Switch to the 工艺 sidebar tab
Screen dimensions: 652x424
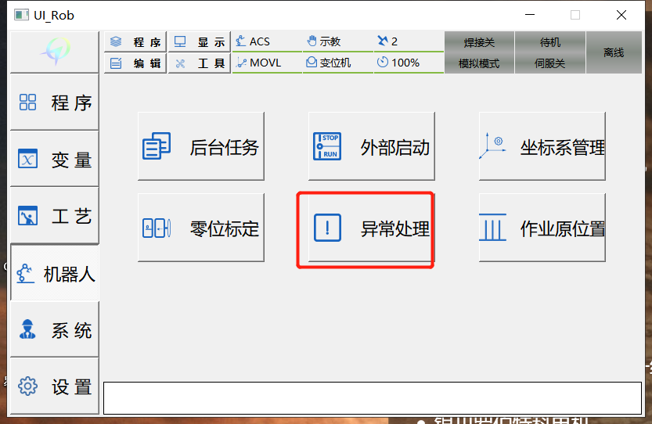(x=55, y=216)
